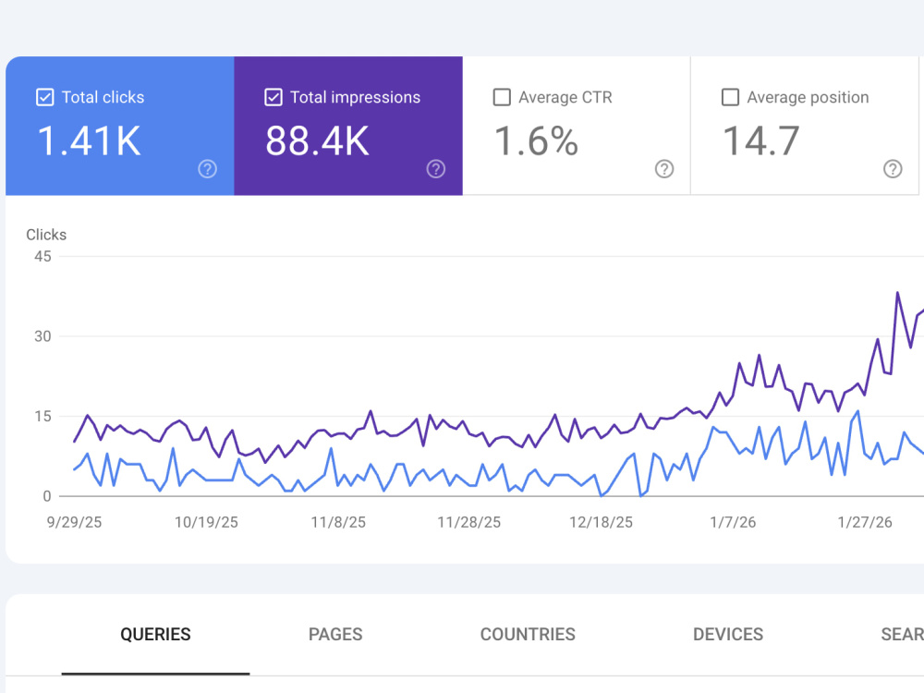Screen dimensions: 924x693
Task: Click the 1/27/26 date label
Action: (865, 522)
